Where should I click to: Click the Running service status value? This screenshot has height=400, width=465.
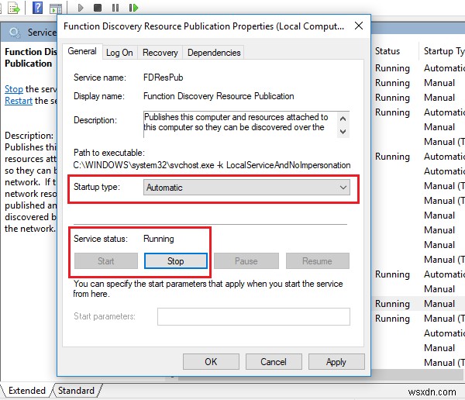159,239
